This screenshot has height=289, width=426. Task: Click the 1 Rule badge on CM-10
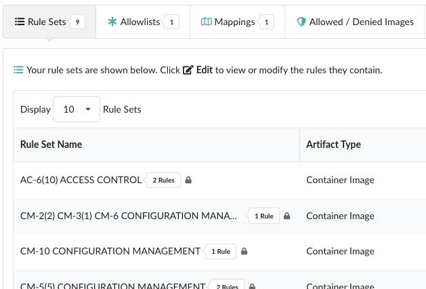click(221, 252)
